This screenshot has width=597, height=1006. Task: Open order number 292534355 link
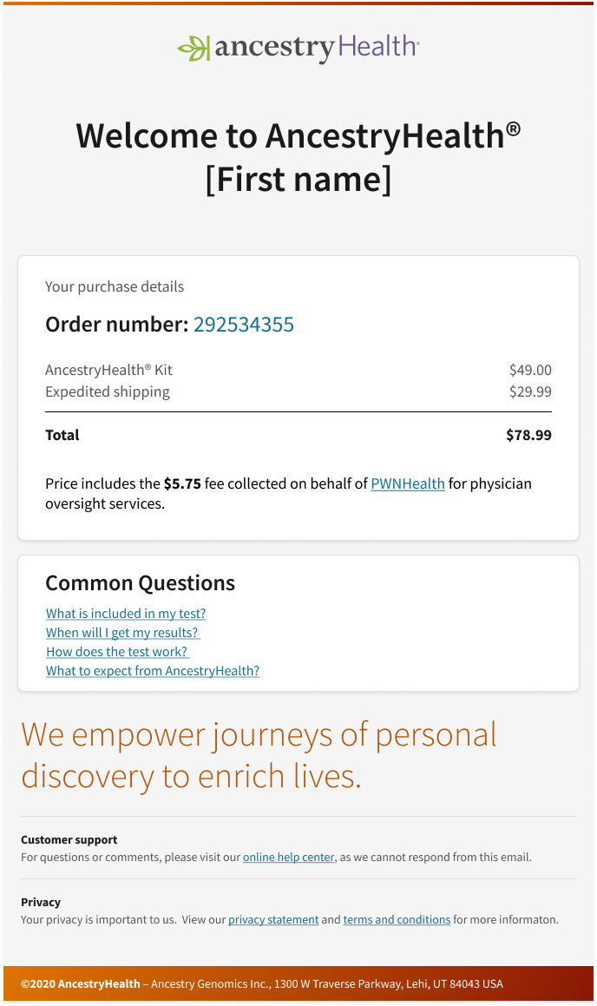[x=244, y=325]
